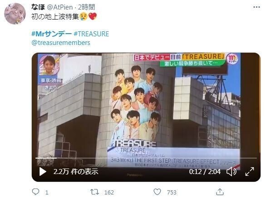This screenshot has width=266, height=204.
Task: Seek along the video progress bar
Action: pos(146,158)
